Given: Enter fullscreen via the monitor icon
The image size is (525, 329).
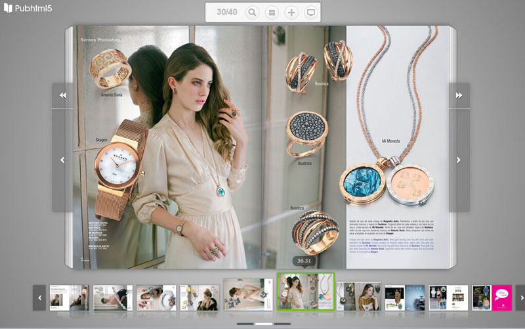Looking at the screenshot, I should (310, 12).
